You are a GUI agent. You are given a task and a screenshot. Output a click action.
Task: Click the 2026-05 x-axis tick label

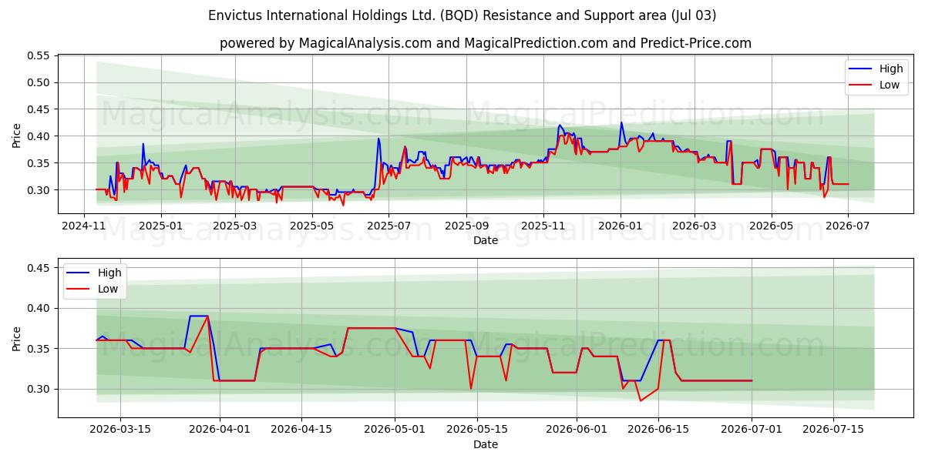click(x=772, y=226)
